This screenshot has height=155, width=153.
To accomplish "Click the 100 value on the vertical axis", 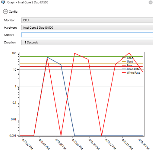I will pos(14,53).
